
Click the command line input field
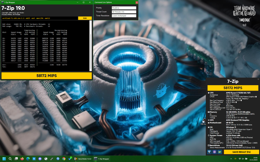pos(39,18)
